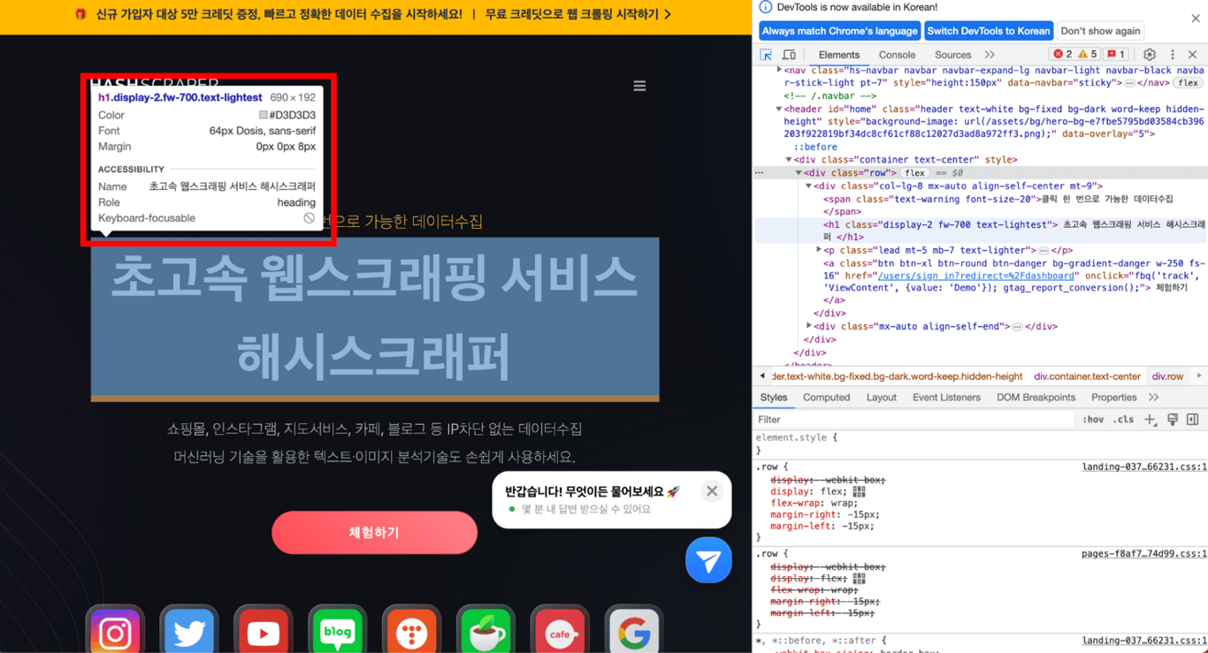1208x653 pixels.
Task: Collapse the col-lg-8 mx-auto div node
Action: click(808, 186)
